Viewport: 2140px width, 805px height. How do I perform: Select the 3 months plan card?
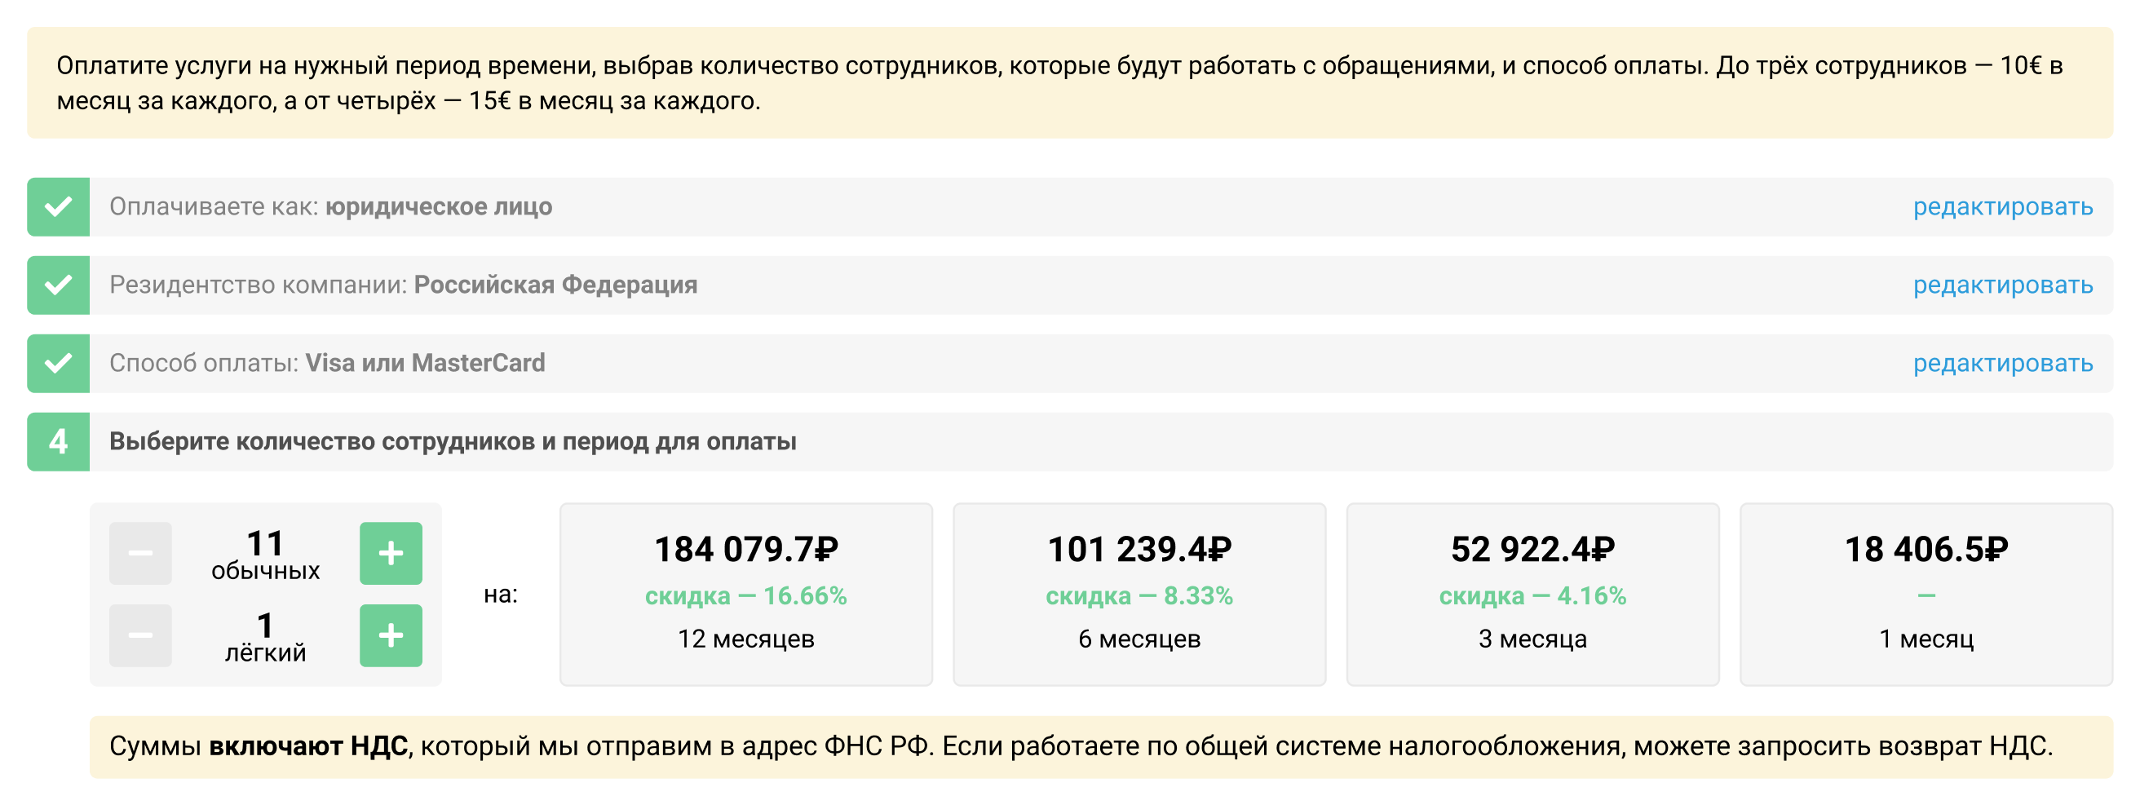[x=1532, y=595]
